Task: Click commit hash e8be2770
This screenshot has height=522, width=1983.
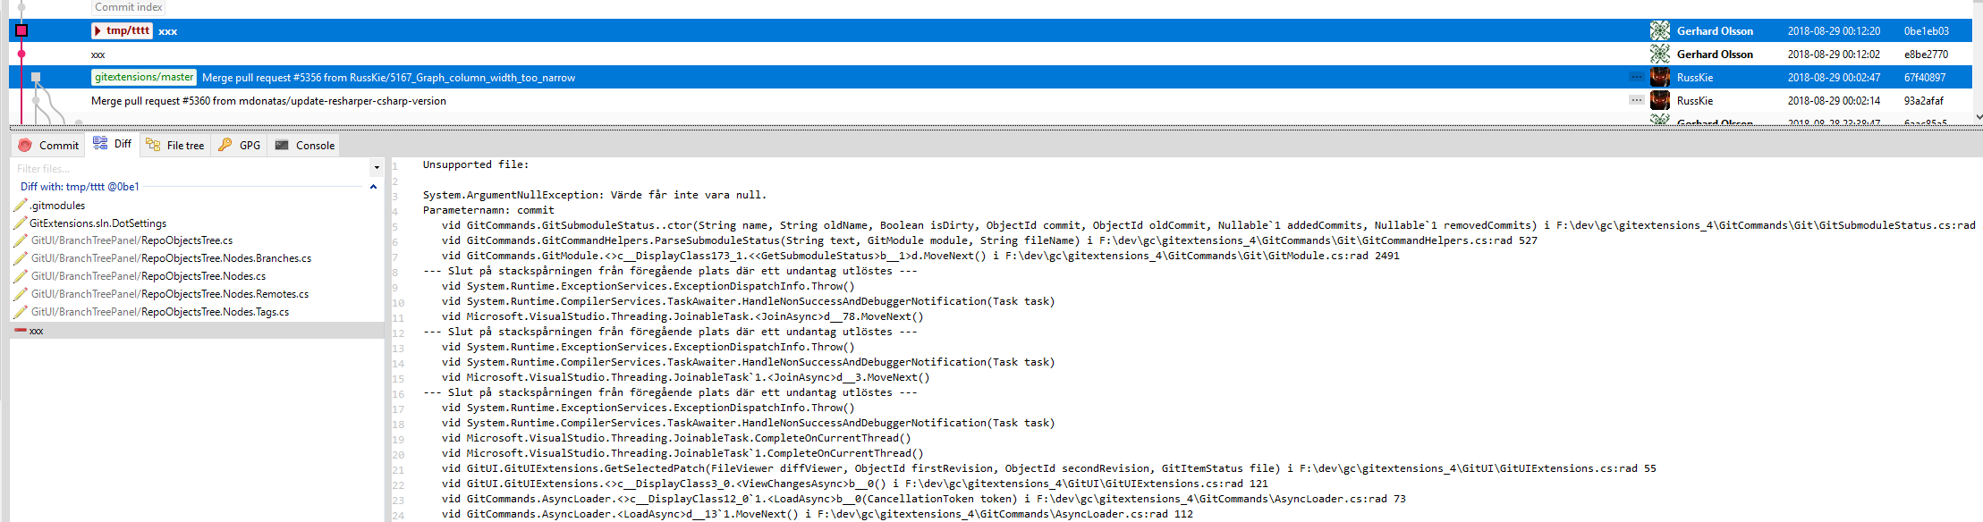Action: click(x=1926, y=55)
